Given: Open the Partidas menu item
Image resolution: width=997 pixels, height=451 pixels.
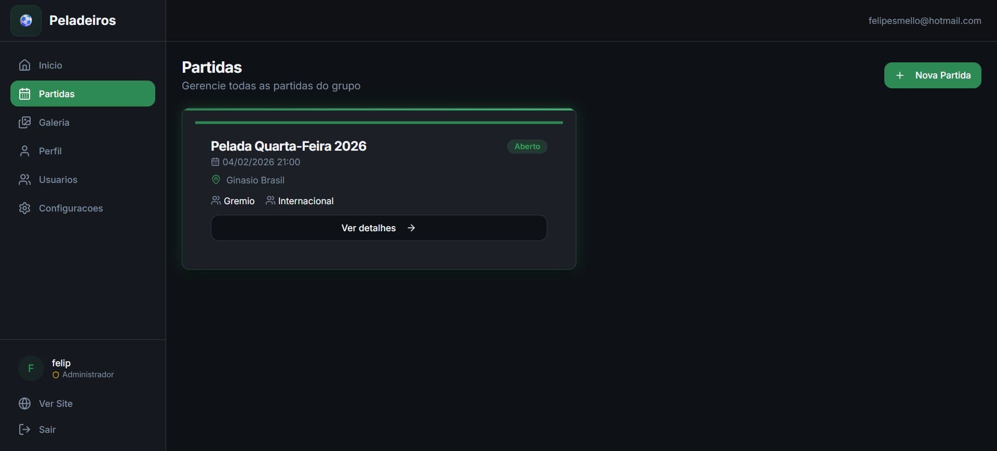Looking at the screenshot, I should (83, 94).
